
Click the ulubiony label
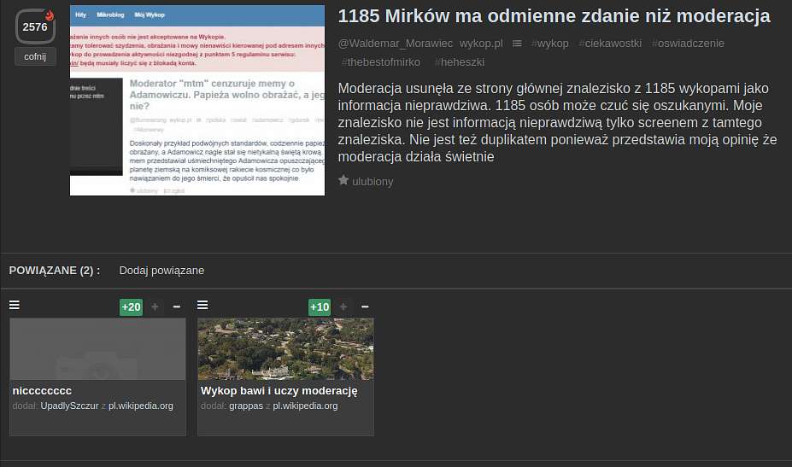point(373,181)
